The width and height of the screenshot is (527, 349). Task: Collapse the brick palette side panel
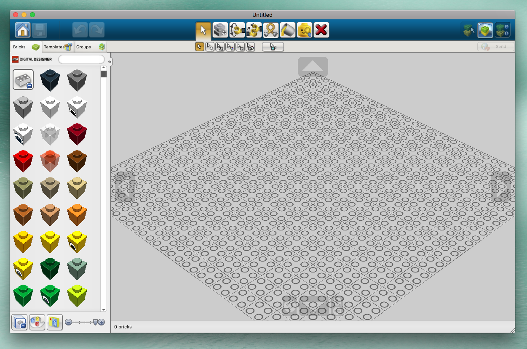110,62
